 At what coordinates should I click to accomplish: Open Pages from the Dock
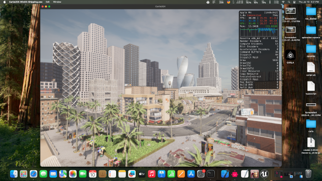coord(181,174)
